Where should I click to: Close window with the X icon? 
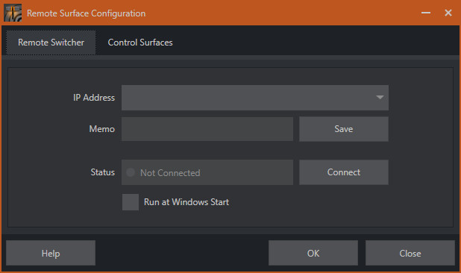[x=448, y=13]
